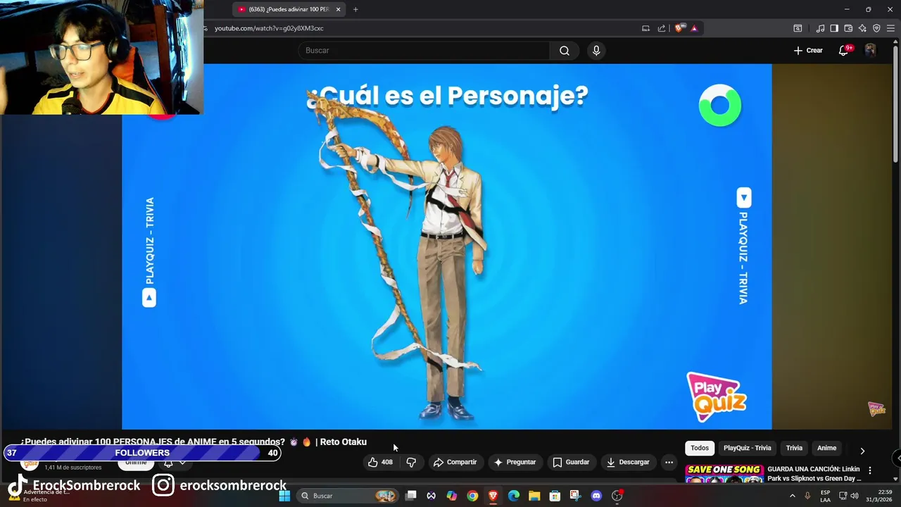
Task: Select the Anime filter chip
Action: 826,448
